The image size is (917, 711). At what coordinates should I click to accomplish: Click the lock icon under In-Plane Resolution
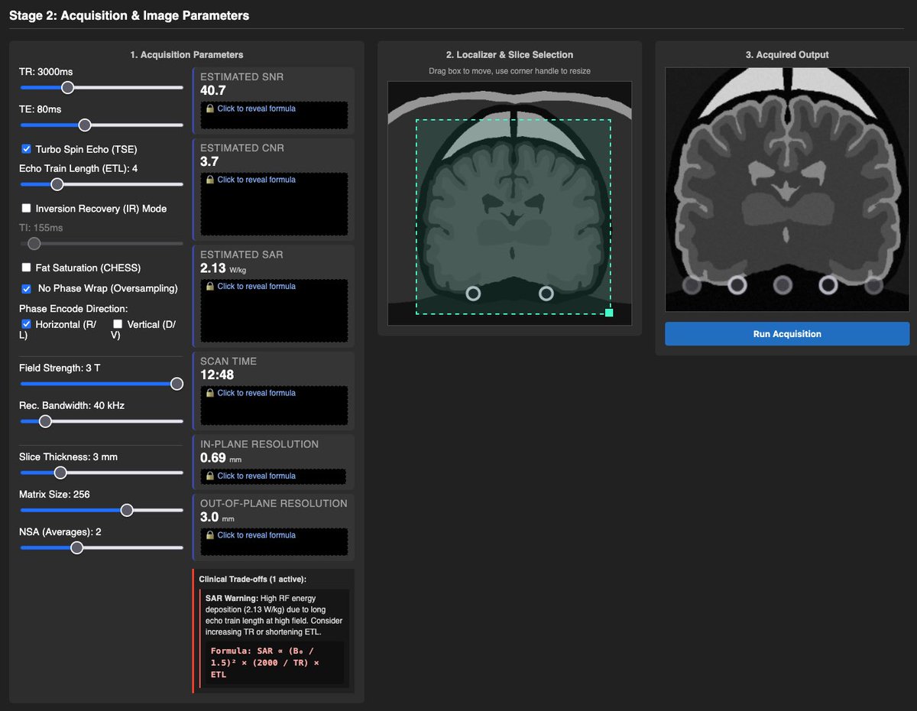click(x=210, y=476)
